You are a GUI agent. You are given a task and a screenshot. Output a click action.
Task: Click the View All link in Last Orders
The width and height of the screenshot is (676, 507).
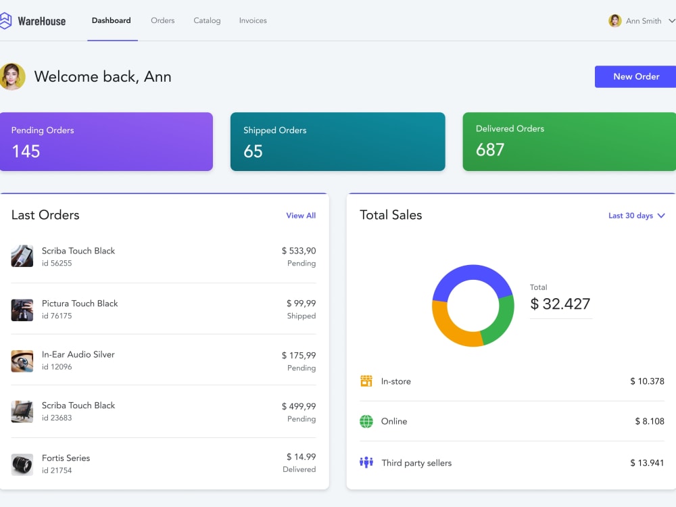coord(301,216)
